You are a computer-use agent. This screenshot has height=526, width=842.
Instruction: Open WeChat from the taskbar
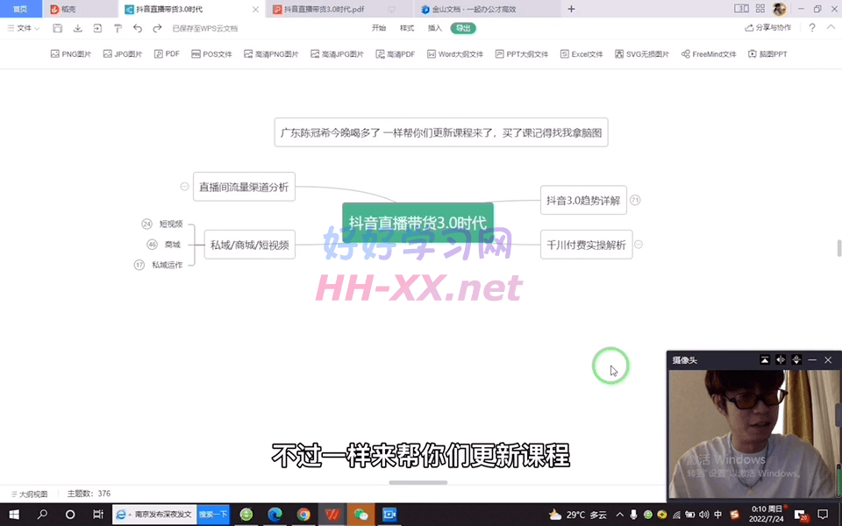[360, 515]
